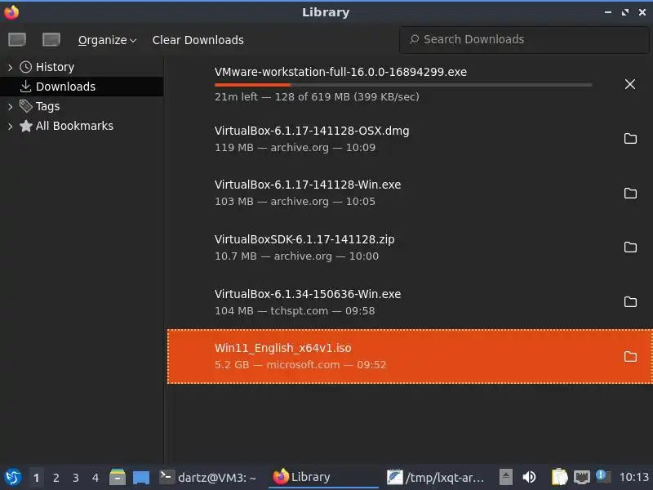Switch to desktop 2
This screenshot has width=653, height=490.
coord(56,478)
